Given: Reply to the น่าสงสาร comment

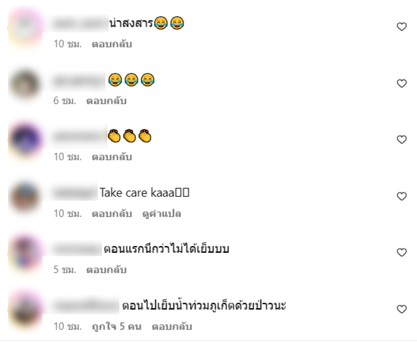Looking at the screenshot, I should 112,44.
